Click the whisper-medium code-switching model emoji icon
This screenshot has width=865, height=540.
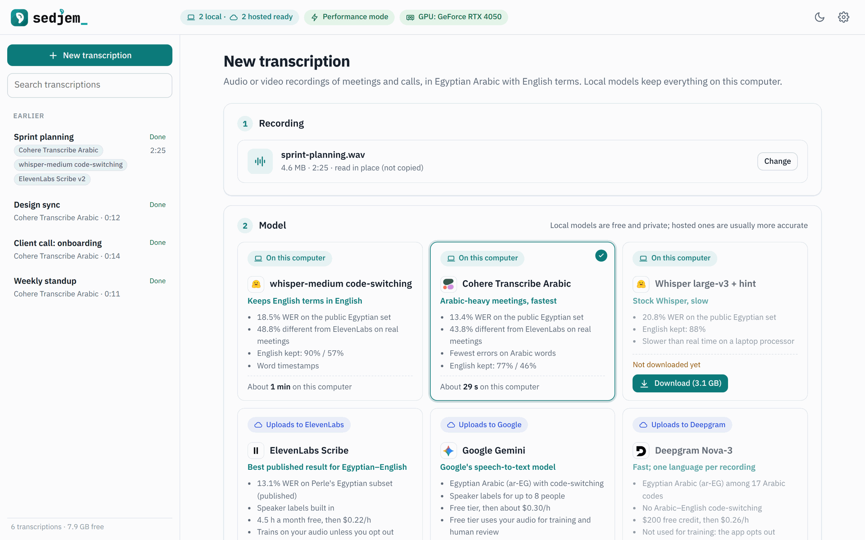256,284
